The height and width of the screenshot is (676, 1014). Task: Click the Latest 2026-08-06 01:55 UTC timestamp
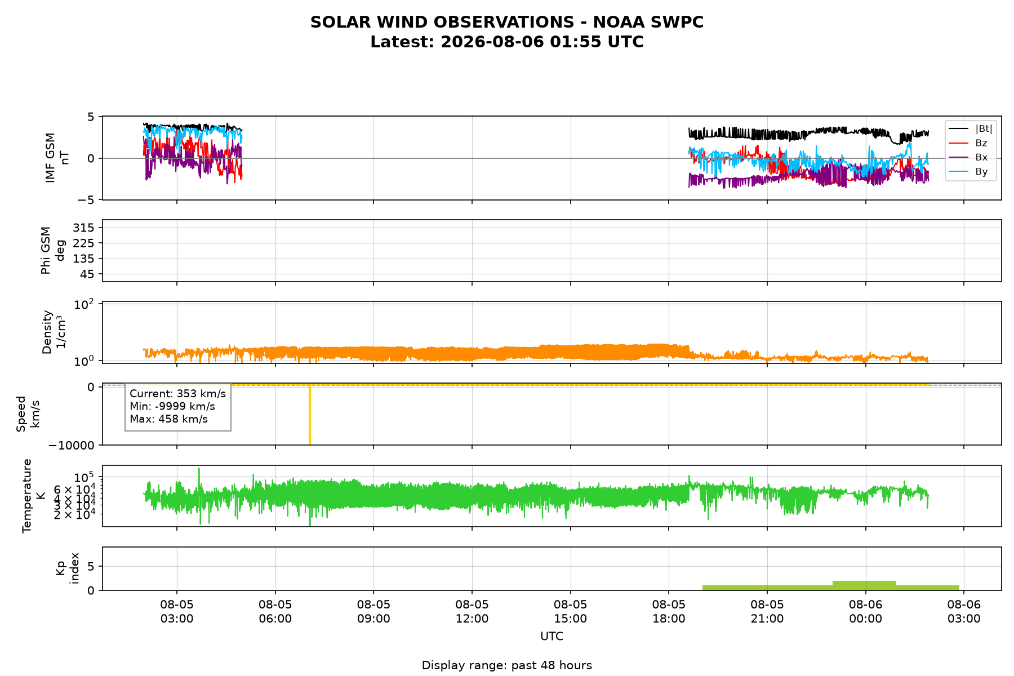[507, 42]
